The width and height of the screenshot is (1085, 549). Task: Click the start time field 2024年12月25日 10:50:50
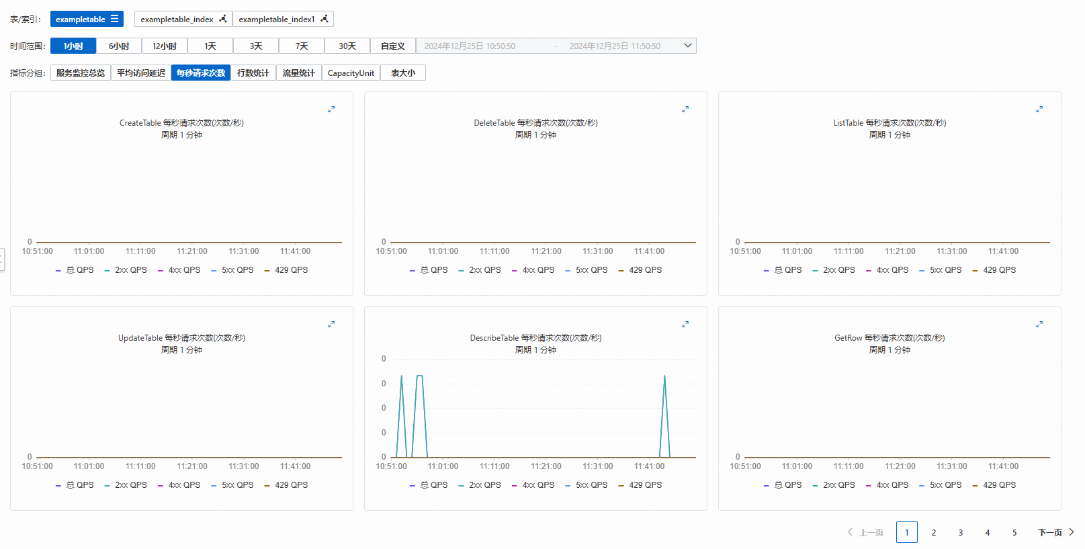[470, 46]
